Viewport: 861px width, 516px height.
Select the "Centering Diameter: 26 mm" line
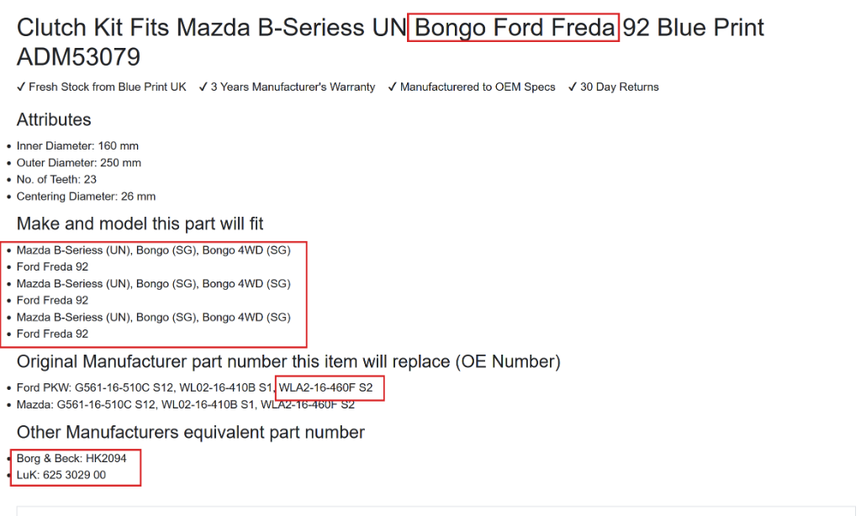pos(86,197)
